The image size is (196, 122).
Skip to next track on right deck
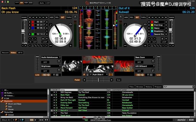coord(166,17)
